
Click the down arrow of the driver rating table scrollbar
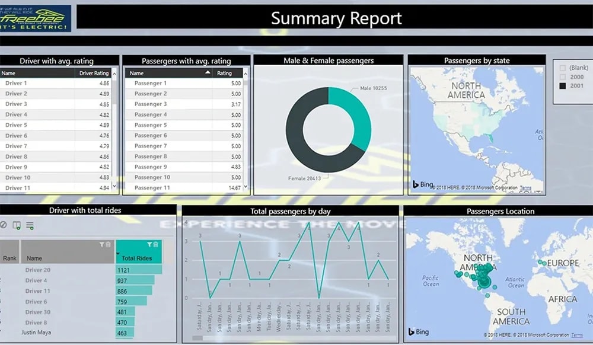(x=114, y=186)
